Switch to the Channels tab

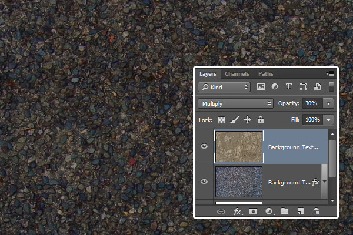(x=237, y=74)
